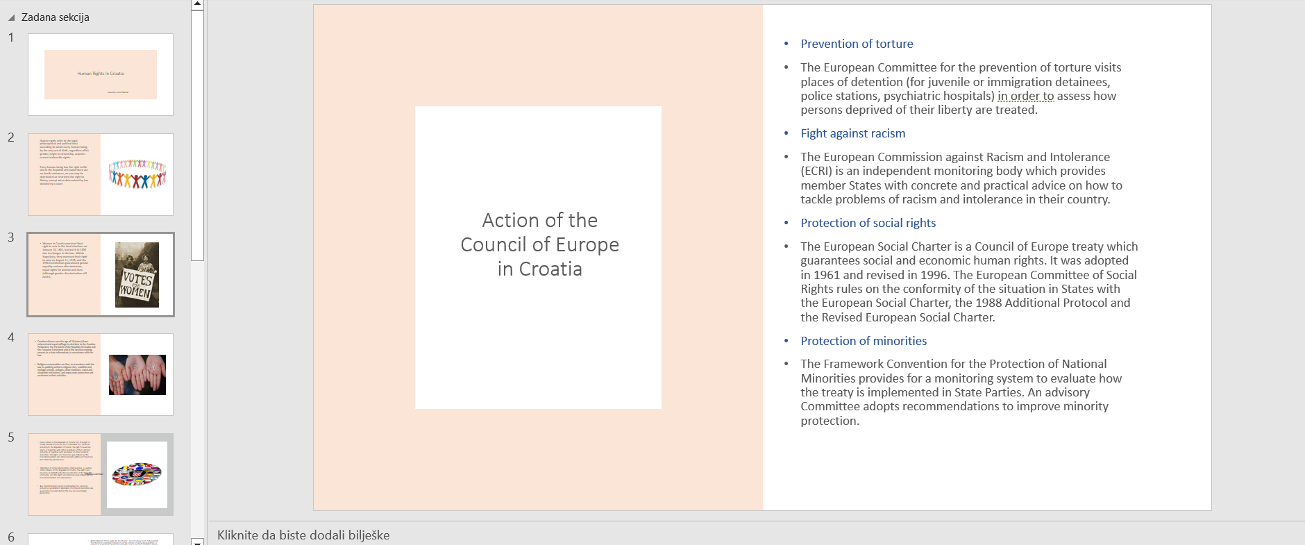Select slide 5 thumbnail with flags image
Image resolution: width=1305 pixels, height=545 pixels.
tap(101, 474)
